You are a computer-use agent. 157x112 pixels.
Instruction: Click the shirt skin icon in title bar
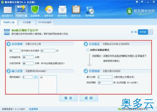coord(137,2)
